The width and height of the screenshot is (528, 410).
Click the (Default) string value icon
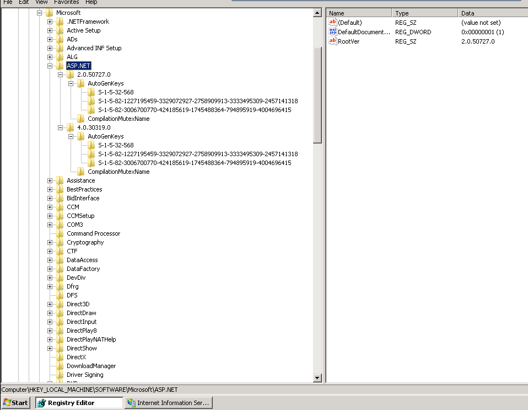click(x=333, y=22)
